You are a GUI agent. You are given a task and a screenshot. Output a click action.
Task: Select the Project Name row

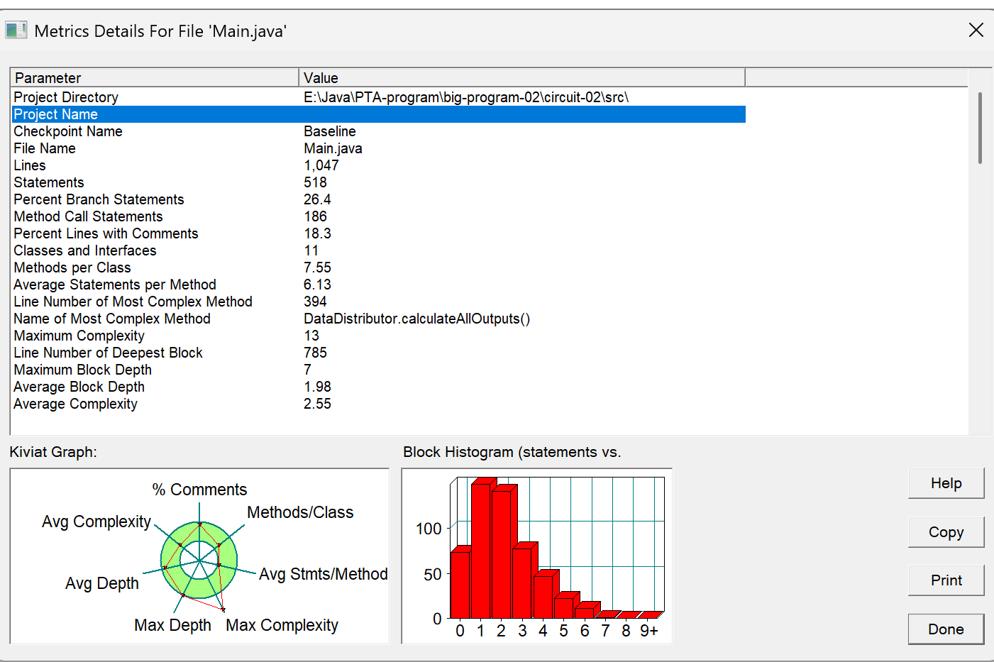tap(379, 114)
